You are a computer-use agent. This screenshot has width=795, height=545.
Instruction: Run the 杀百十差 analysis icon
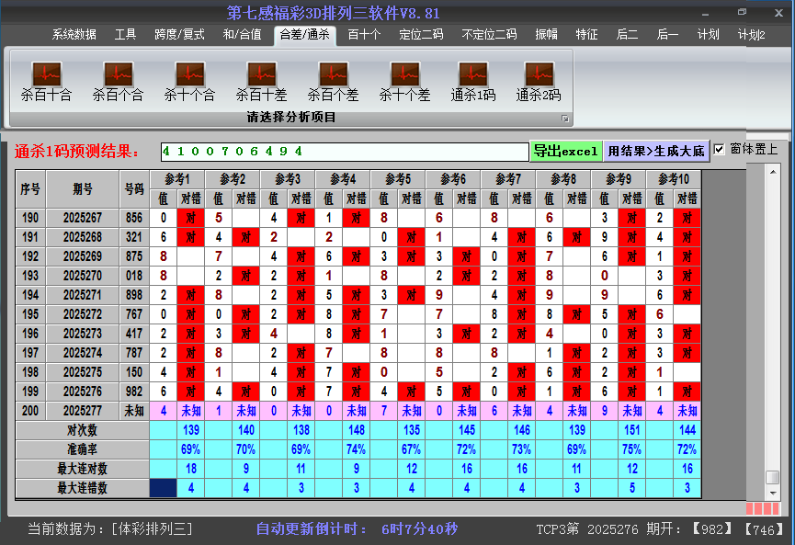pos(261,73)
